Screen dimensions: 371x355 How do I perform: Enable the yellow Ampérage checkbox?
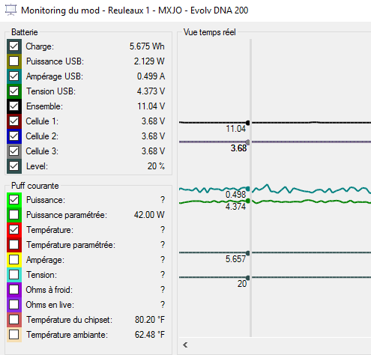pyautogui.click(x=14, y=260)
